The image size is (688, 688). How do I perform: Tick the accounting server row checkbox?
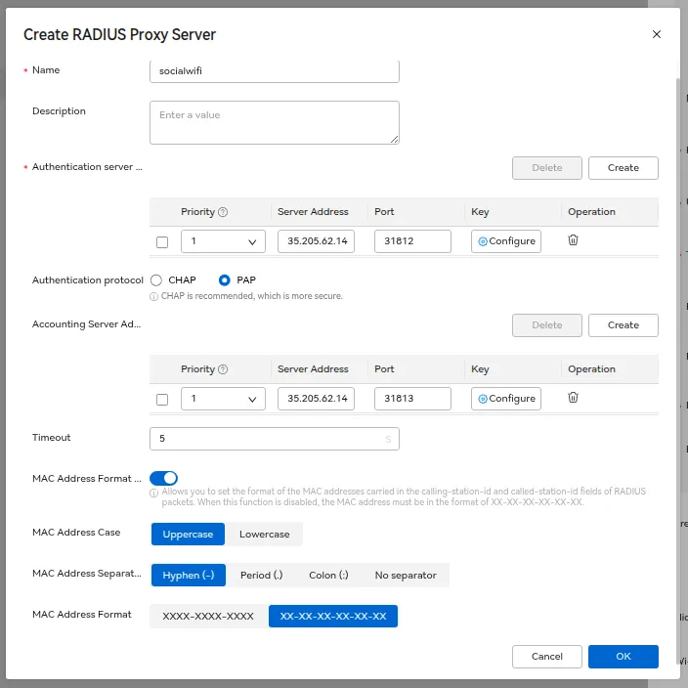162,400
